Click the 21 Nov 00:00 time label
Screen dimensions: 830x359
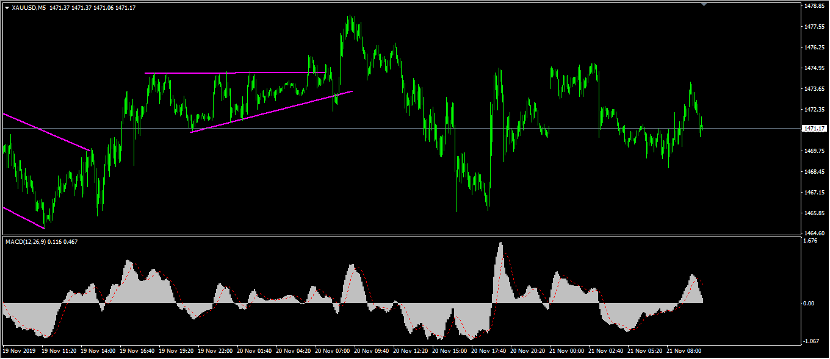pos(567,351)
